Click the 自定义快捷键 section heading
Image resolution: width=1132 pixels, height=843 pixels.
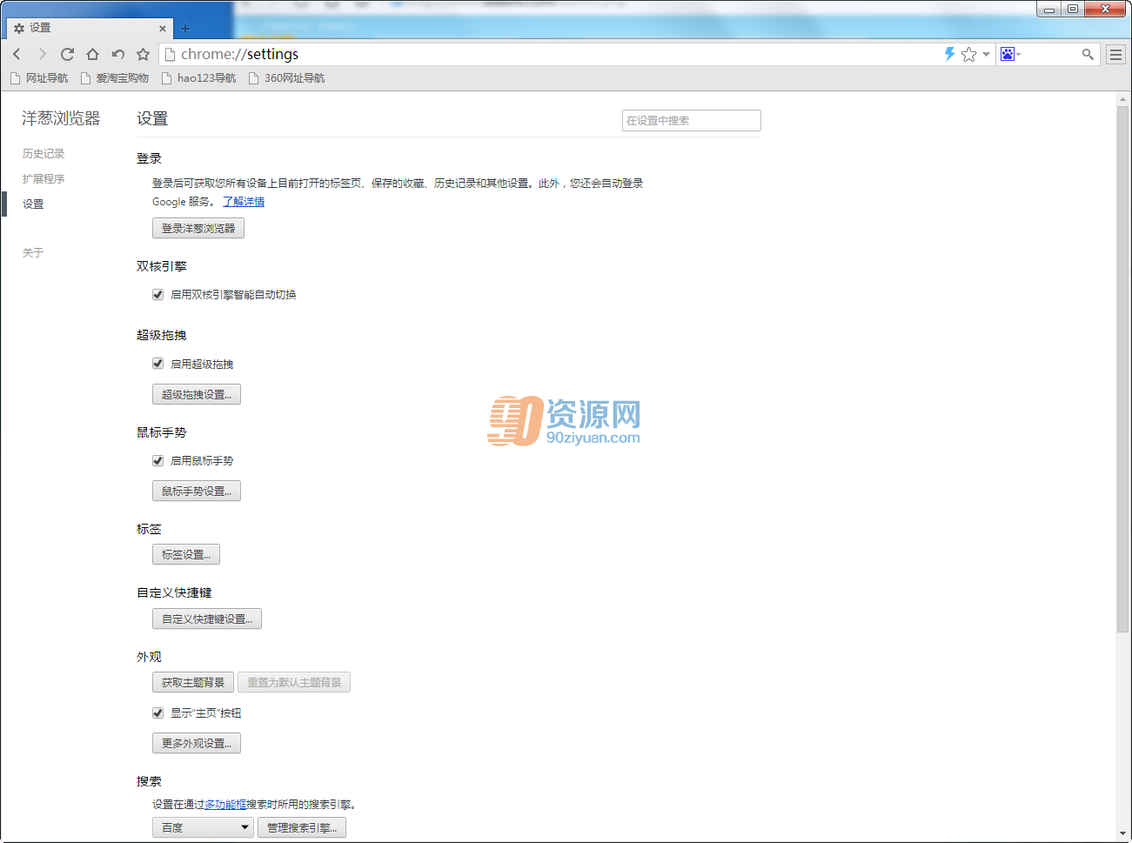174,592
